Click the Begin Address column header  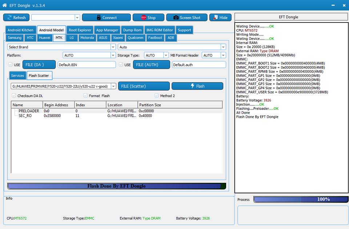point(59,105)
